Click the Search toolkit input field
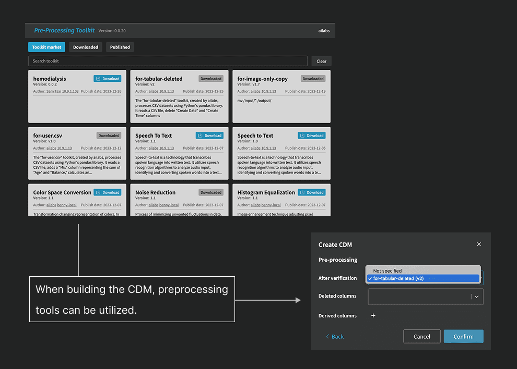 pos(168,61)
